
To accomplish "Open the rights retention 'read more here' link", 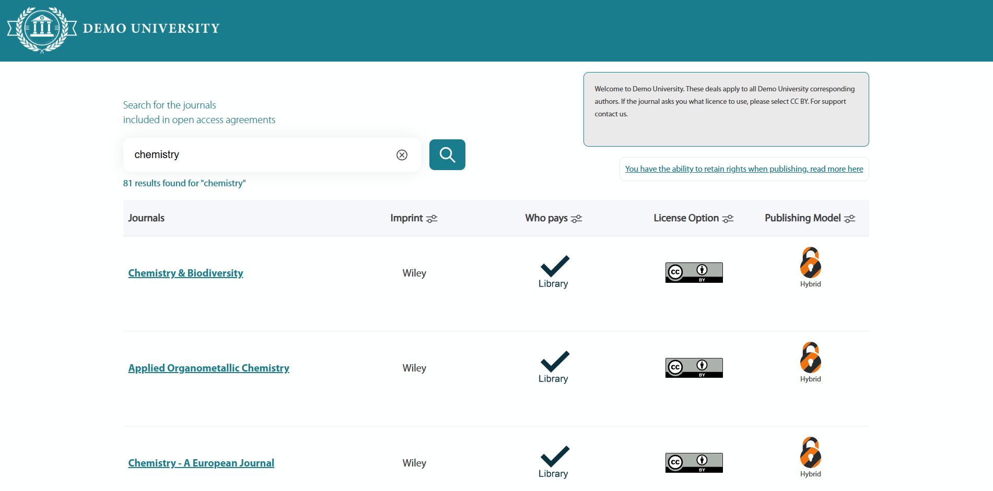I will coord(744,169).
